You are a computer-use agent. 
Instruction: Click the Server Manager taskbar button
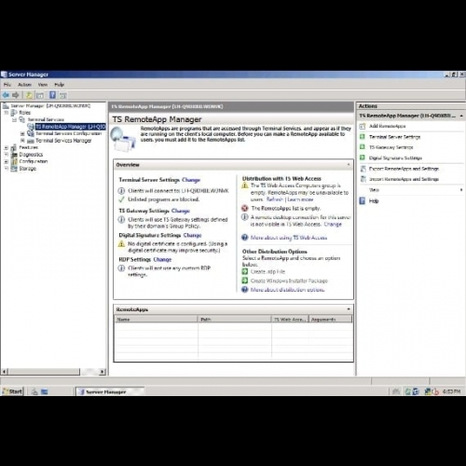(110, 391)
